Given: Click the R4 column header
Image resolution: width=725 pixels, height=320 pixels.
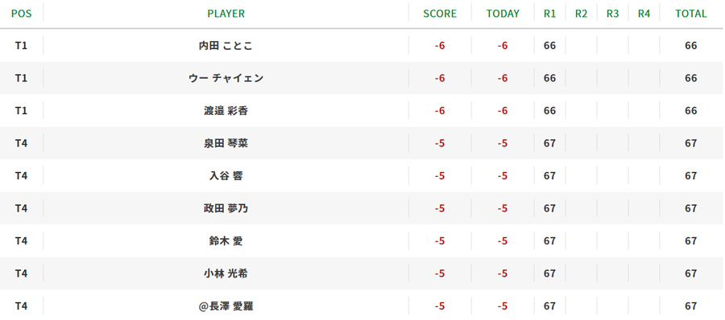Looking at the screenshot, I should (x=644, y=14).
